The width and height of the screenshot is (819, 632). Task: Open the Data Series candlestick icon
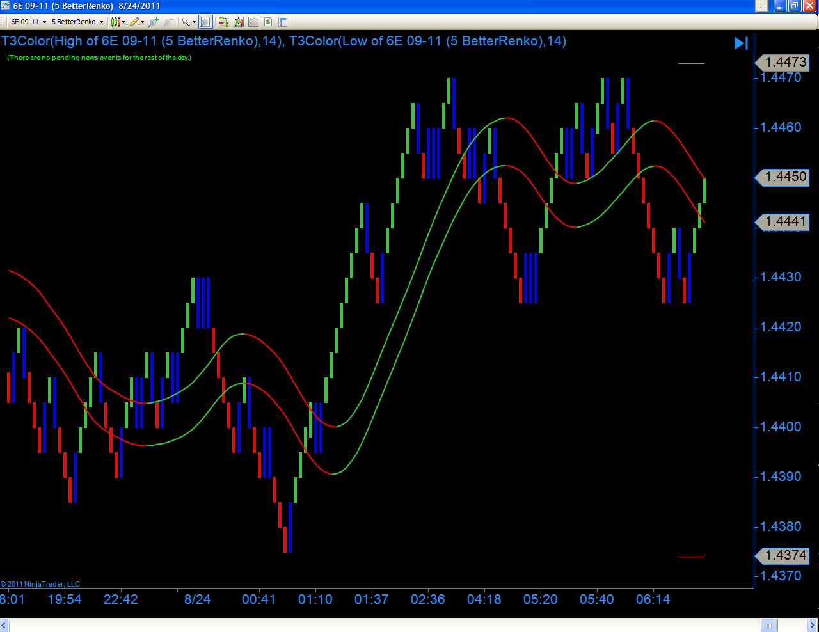(x=239, y=22)
